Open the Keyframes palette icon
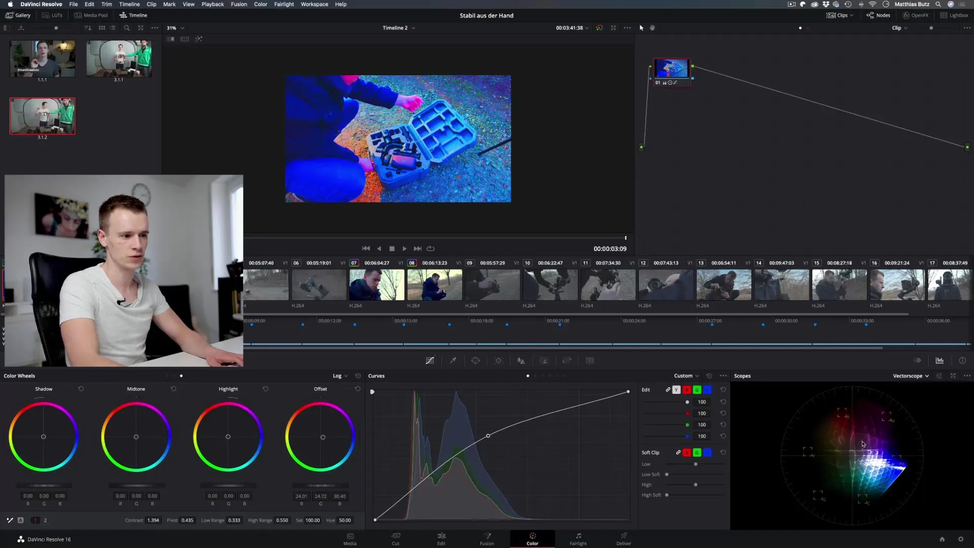974x548 pixels. [x=917, y=360]
